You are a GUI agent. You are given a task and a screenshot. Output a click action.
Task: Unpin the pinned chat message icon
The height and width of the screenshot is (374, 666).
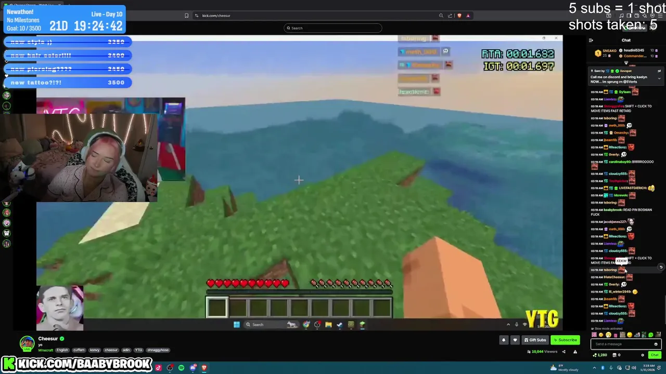[659, 71]
